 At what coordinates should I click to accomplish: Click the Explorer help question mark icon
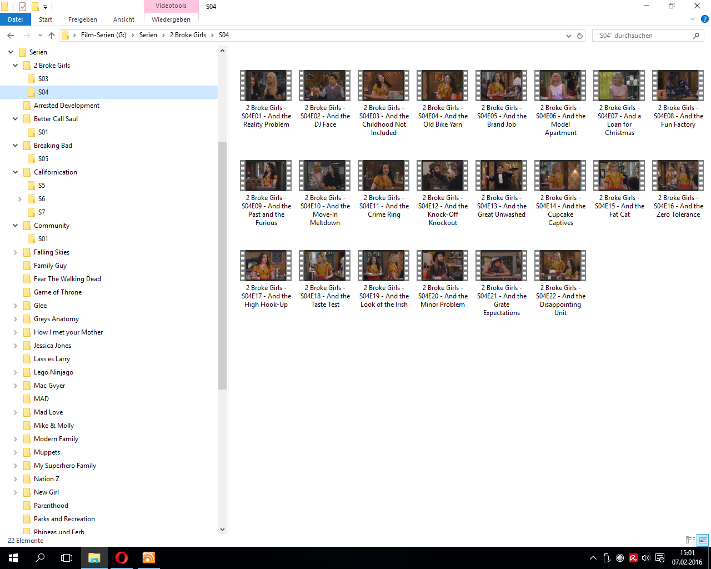[x=704, y=19]
